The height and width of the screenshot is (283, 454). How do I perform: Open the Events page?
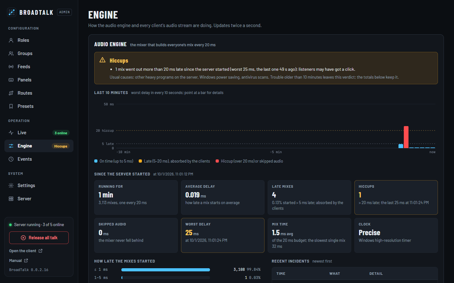[x=39, y=159]
